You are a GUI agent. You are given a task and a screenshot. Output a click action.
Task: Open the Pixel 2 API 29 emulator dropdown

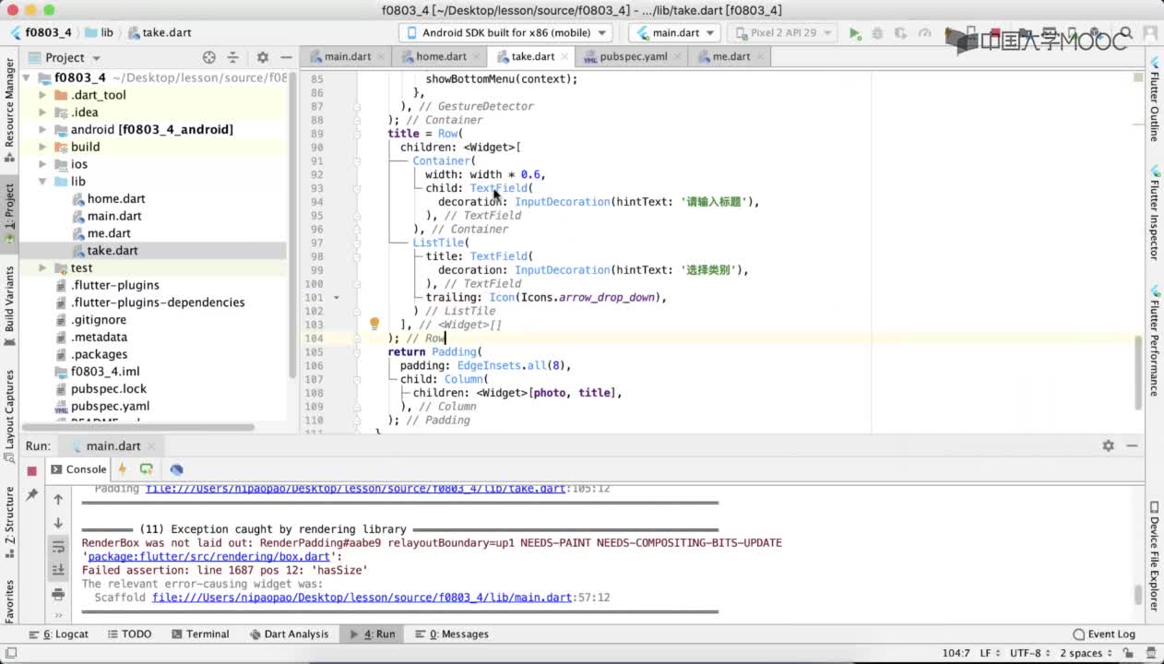781,32
